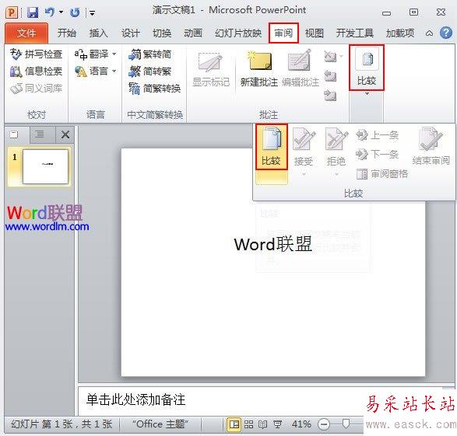The image size is (457, 436).
Task: Switch to the 动画 ribbon tab
Action: point(192,33)
